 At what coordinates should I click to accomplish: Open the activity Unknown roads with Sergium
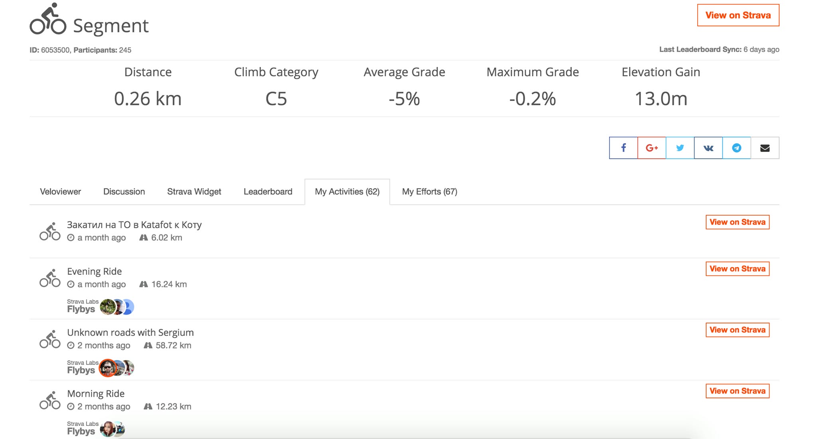131,333
